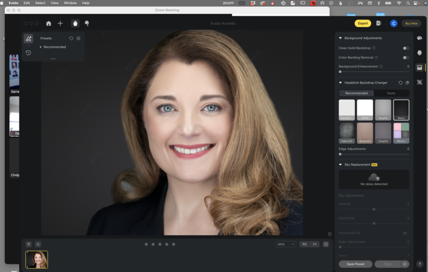Turn on Color Banding Removal
428x272 pixels.
coord(406,57)
